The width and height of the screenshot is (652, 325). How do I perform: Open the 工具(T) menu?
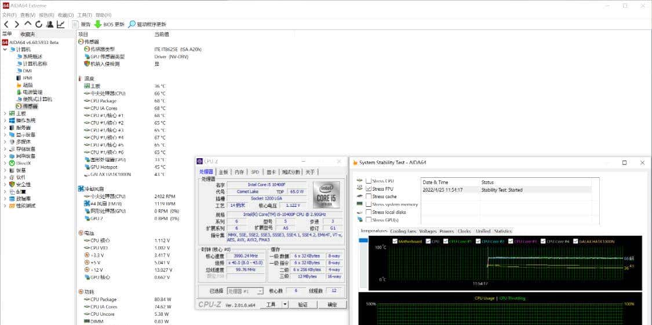pos(85,15)
